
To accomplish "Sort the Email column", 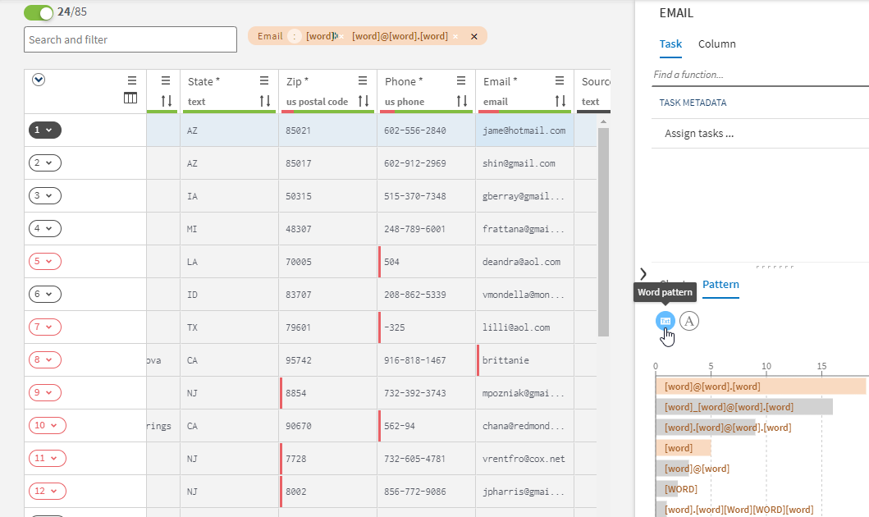I will (560, 101).
